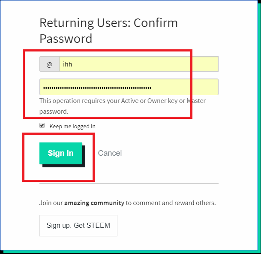The image size is (261, 254).
Task: Click the Returning Users: Confirm heading line
Action: click(109, 23)
